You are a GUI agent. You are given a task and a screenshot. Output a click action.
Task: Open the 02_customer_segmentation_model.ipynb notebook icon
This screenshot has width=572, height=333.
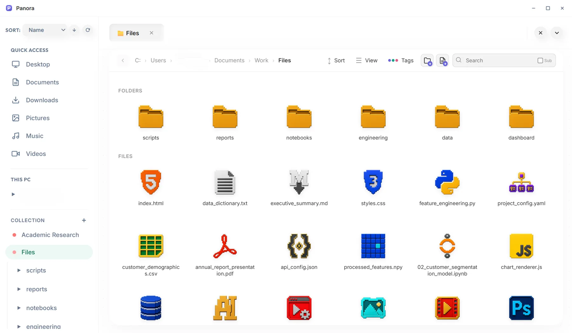[447, 246]
